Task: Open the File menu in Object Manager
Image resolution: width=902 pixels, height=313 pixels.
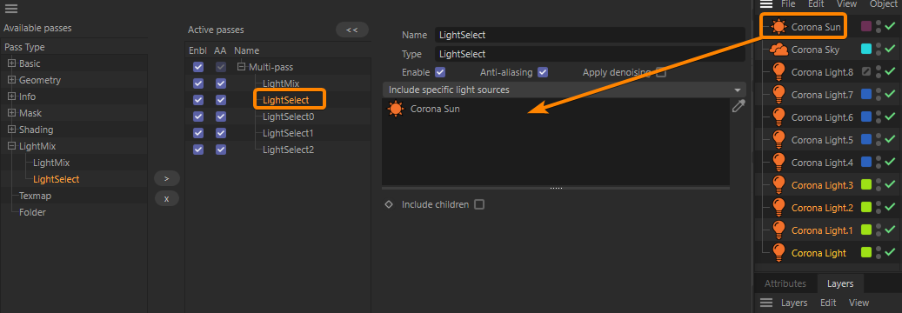Action: (x=788, y=3)
